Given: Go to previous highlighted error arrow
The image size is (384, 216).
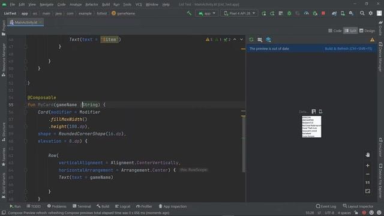Looking at the screenshot, I should 235,40.
